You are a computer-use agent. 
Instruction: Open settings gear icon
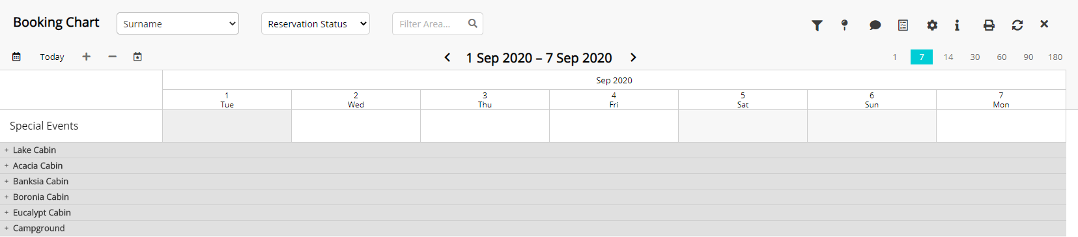click(932, 25)
